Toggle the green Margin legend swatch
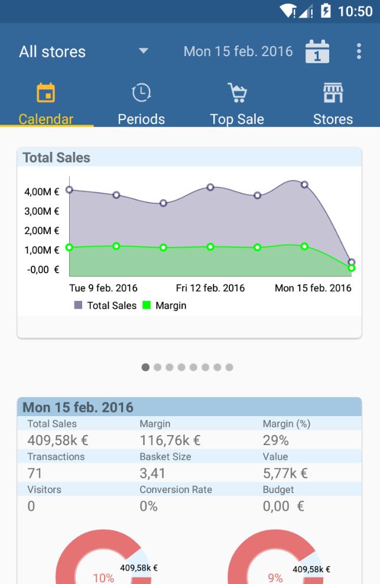This screenshot has width=380, height=584. point(147,306)
